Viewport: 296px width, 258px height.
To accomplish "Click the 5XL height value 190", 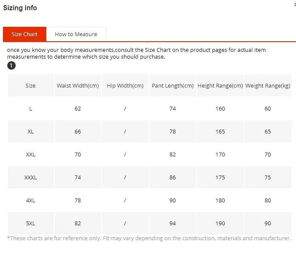I will point(220,223).
